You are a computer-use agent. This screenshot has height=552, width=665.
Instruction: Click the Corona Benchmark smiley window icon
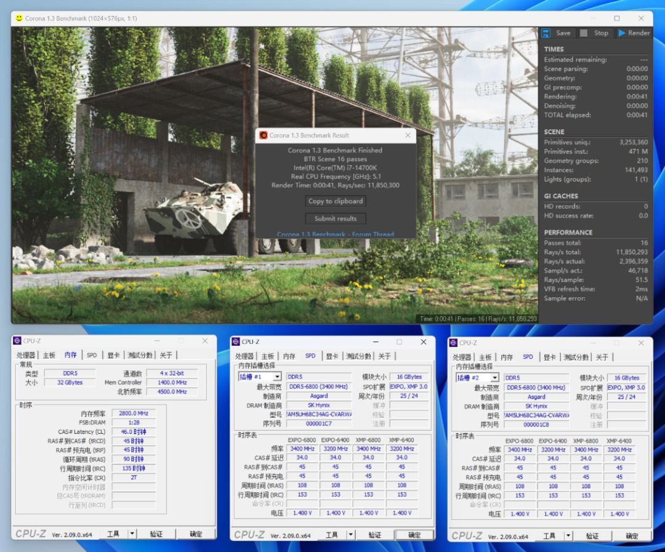pos(19,18)
